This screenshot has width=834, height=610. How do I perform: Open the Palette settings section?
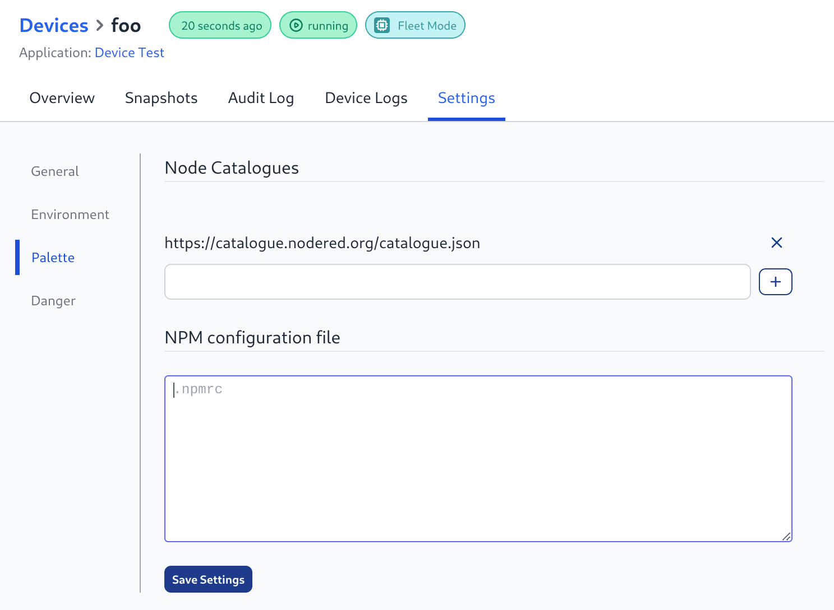click(x=53, y=257)
